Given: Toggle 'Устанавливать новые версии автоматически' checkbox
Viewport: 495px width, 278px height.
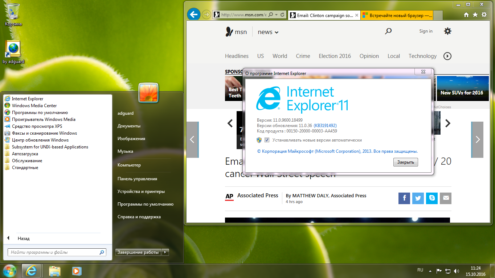Looking at the screenshot, I should pos(267,140).
